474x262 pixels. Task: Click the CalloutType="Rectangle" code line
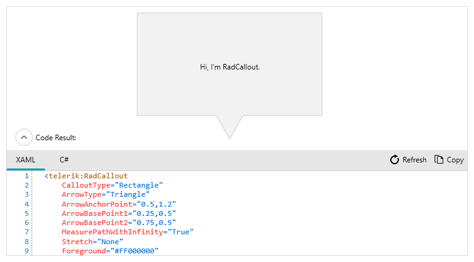click(x=112, y=185)
